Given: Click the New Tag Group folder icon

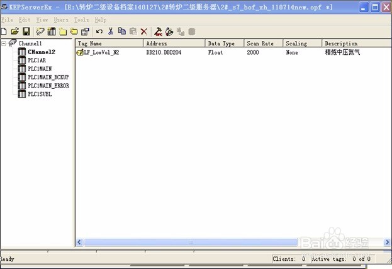Looking at the screenshot, I should click(x=63, y=31).
